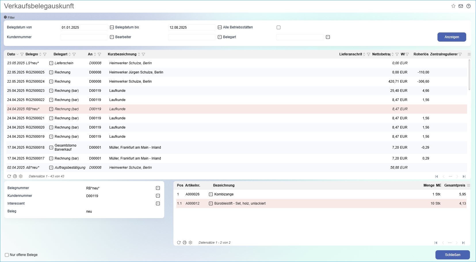Viewport: 476px width, 262px height.
Task: Jump to first page of documents table
Action: click(436, 176)
